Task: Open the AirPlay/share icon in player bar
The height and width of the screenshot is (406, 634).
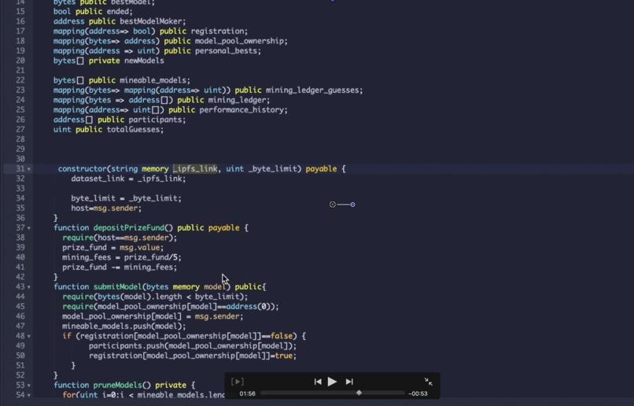Action: (238, 382)
